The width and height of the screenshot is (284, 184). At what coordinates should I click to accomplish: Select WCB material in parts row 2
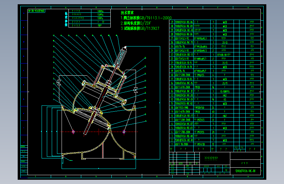pos(225,140)
